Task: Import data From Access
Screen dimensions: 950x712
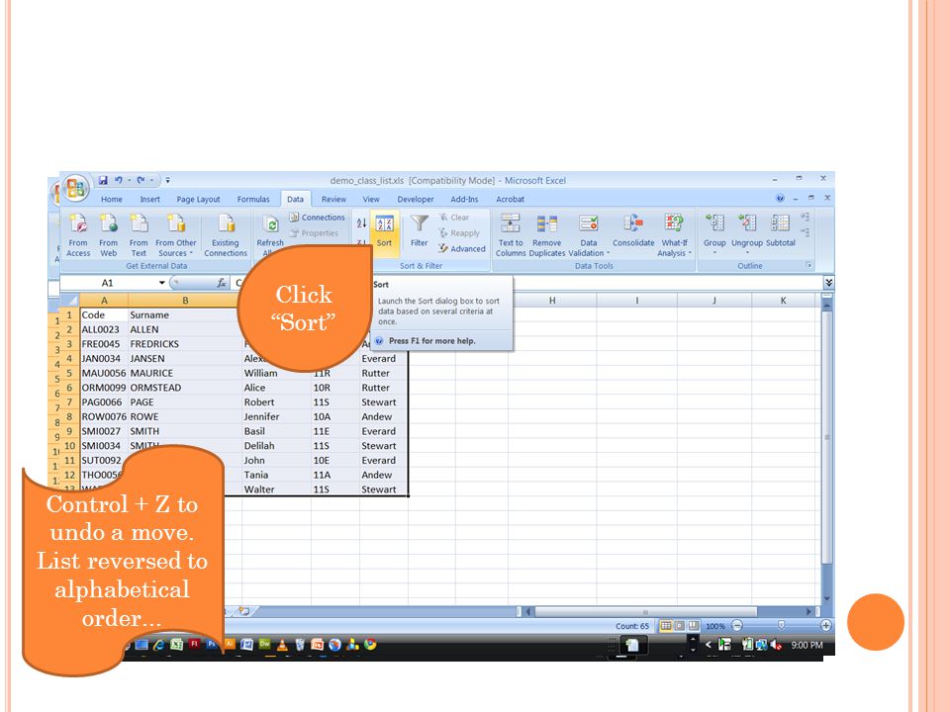Action: click(78, 235)
